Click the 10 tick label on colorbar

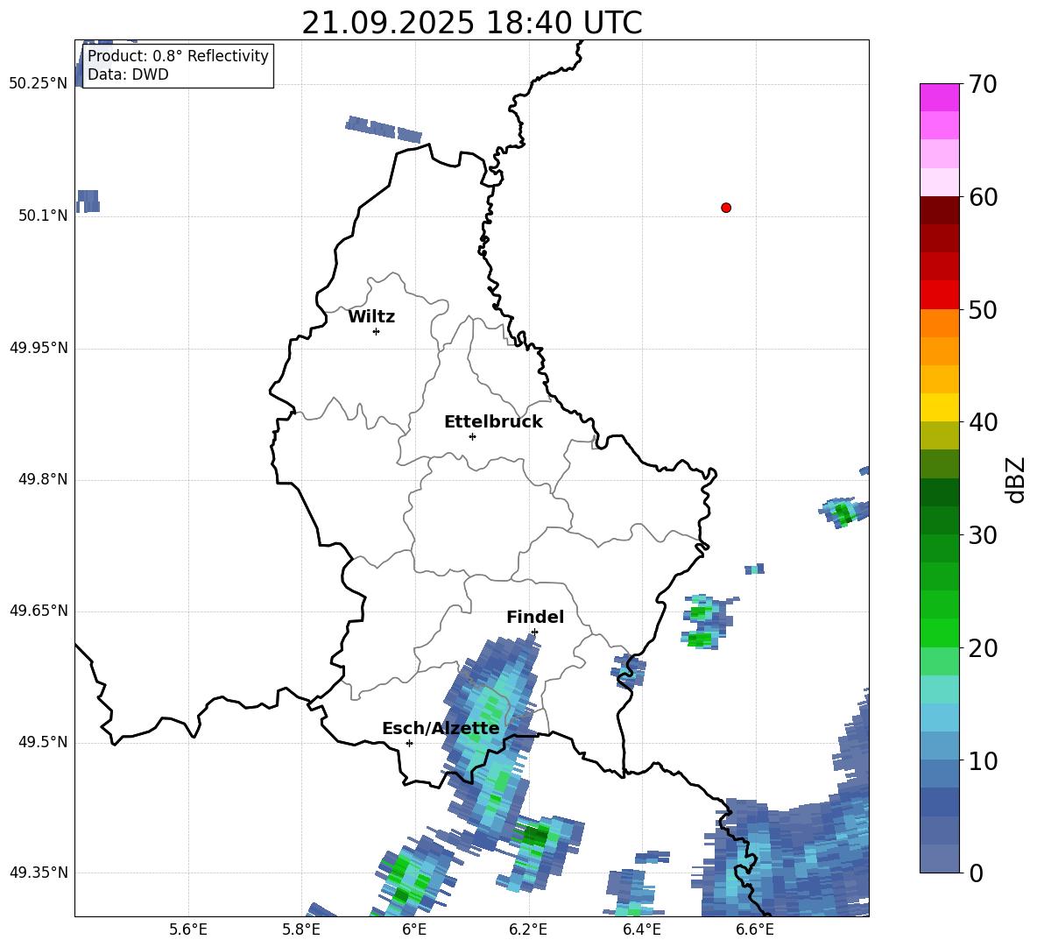[983, 760]
